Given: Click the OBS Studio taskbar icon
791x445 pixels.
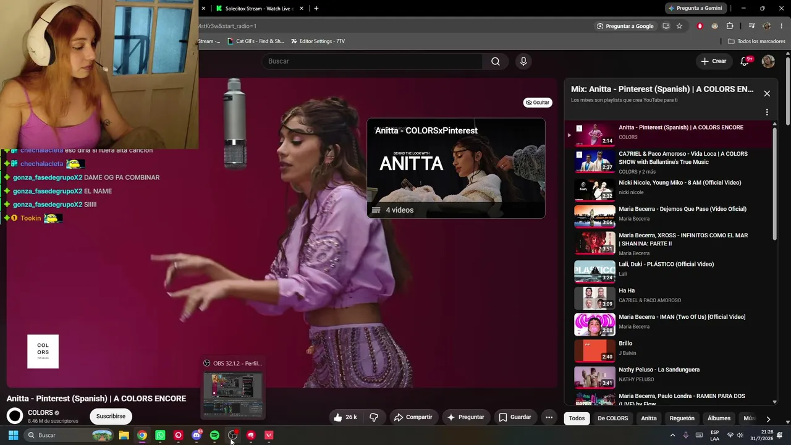Looking at the screenshot, I should coord(233,435).
